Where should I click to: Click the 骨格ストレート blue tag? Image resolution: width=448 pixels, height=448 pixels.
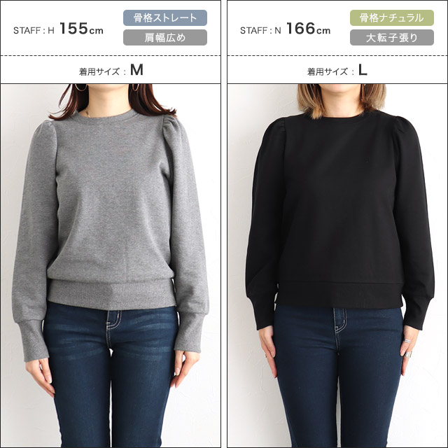coord(165,18)
